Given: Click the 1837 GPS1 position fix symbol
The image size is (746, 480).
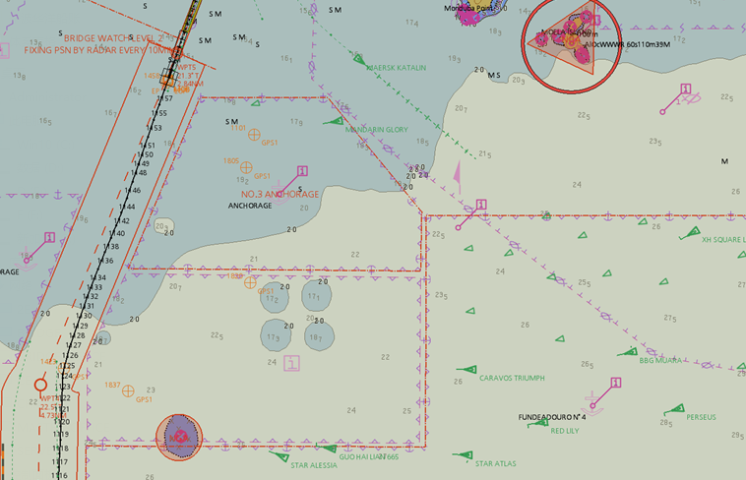Looking at the screenshot, I should pos(128,391).
